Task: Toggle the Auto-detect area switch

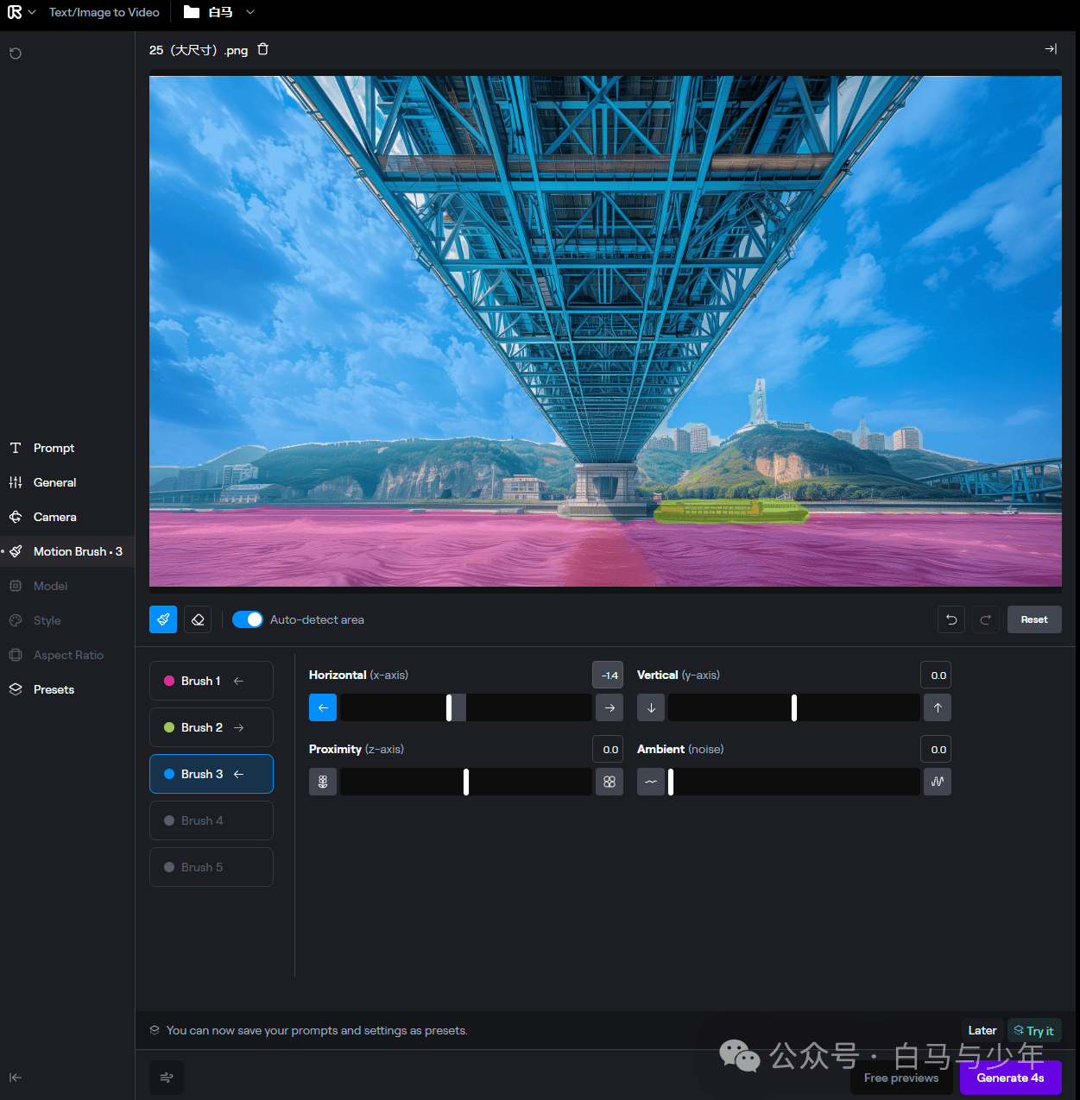Action: click(x=248, y=619)
